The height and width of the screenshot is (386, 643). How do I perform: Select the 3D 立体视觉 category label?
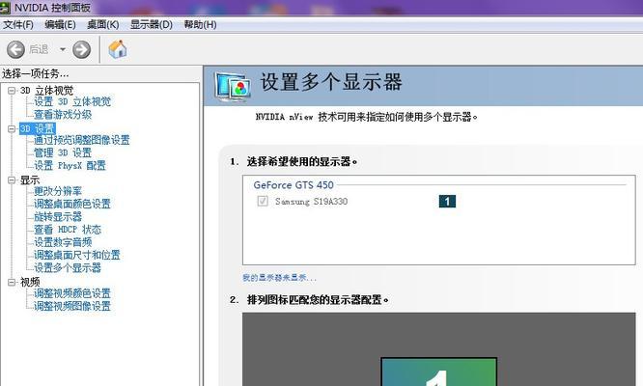(46, 90)
